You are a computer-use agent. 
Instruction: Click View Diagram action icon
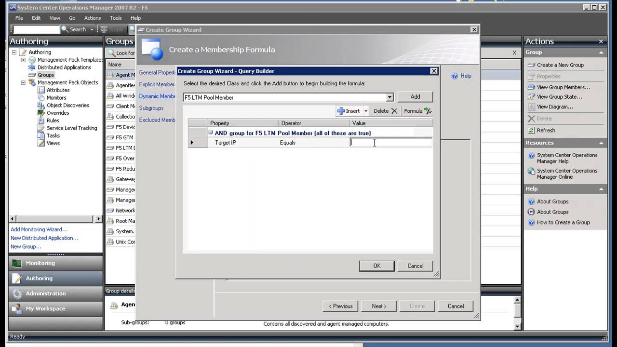click(x=531, y=107)
